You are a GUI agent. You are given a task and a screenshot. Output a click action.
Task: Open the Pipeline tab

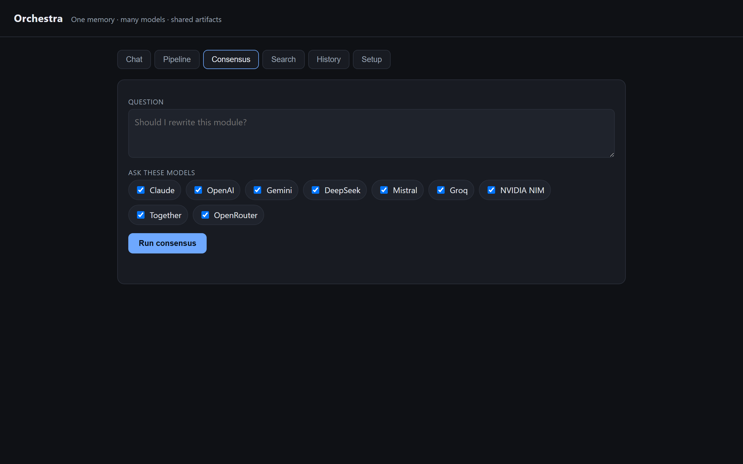click(177, 59)
